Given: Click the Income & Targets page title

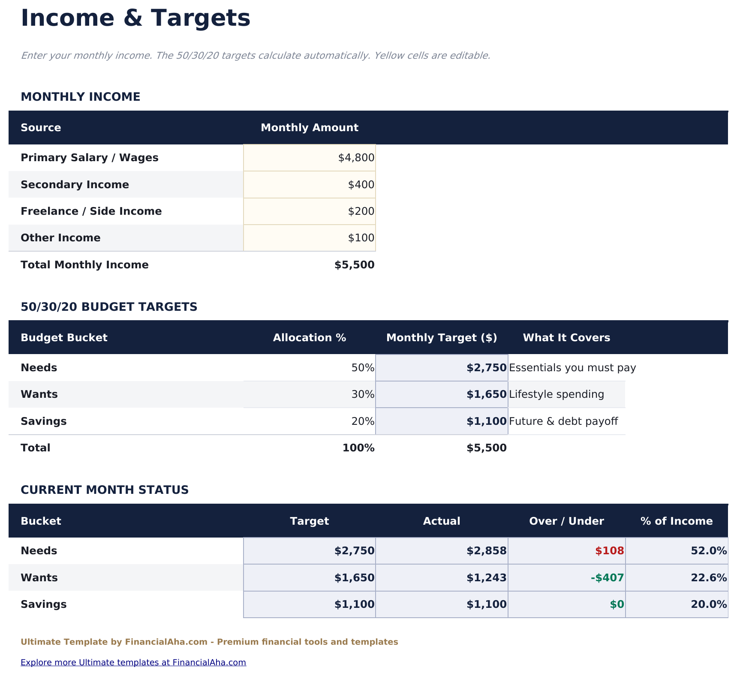Looking at the screenshot, I should point(136,18).
